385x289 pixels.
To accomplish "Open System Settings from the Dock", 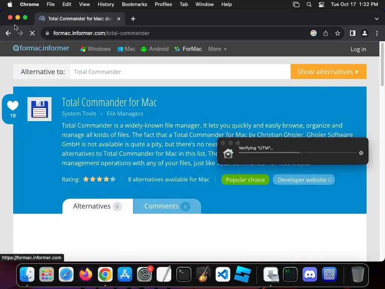I will point(144,274).
